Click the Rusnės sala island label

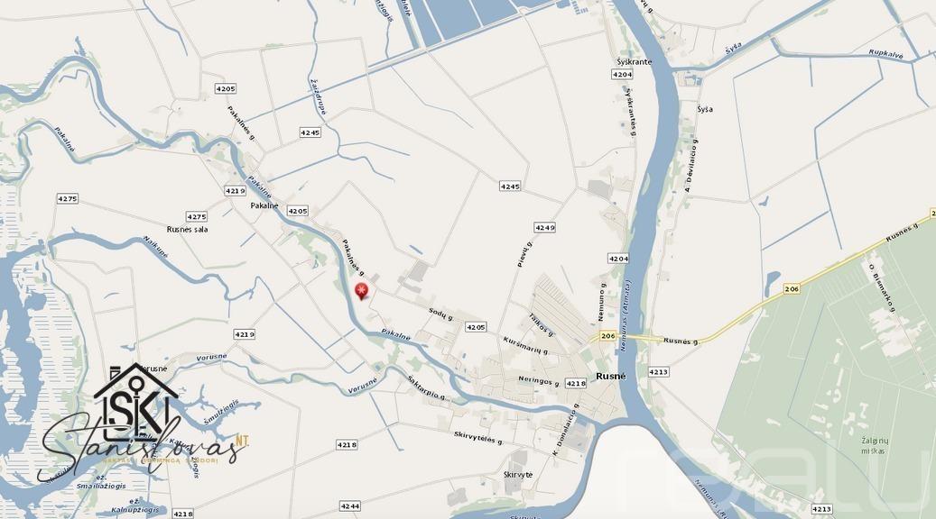click(x=188, y=230)
